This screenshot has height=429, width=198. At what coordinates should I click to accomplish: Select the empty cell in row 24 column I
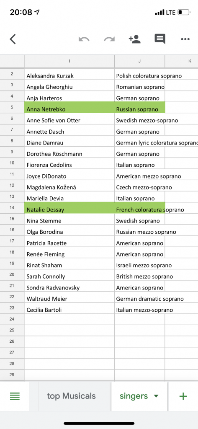(69, 319)
